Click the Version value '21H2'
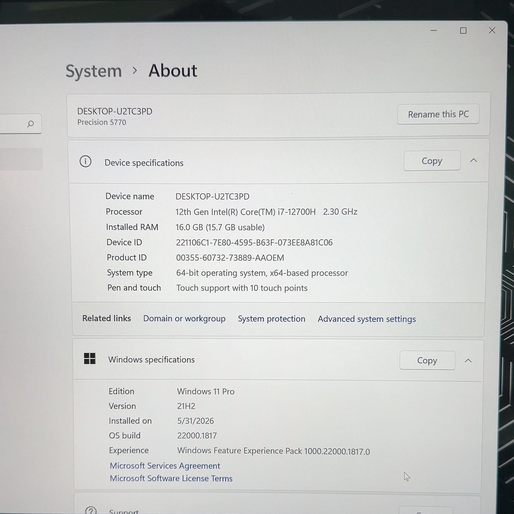The width and height of the screenshot is (514, 514). click(x=186, y=406)
